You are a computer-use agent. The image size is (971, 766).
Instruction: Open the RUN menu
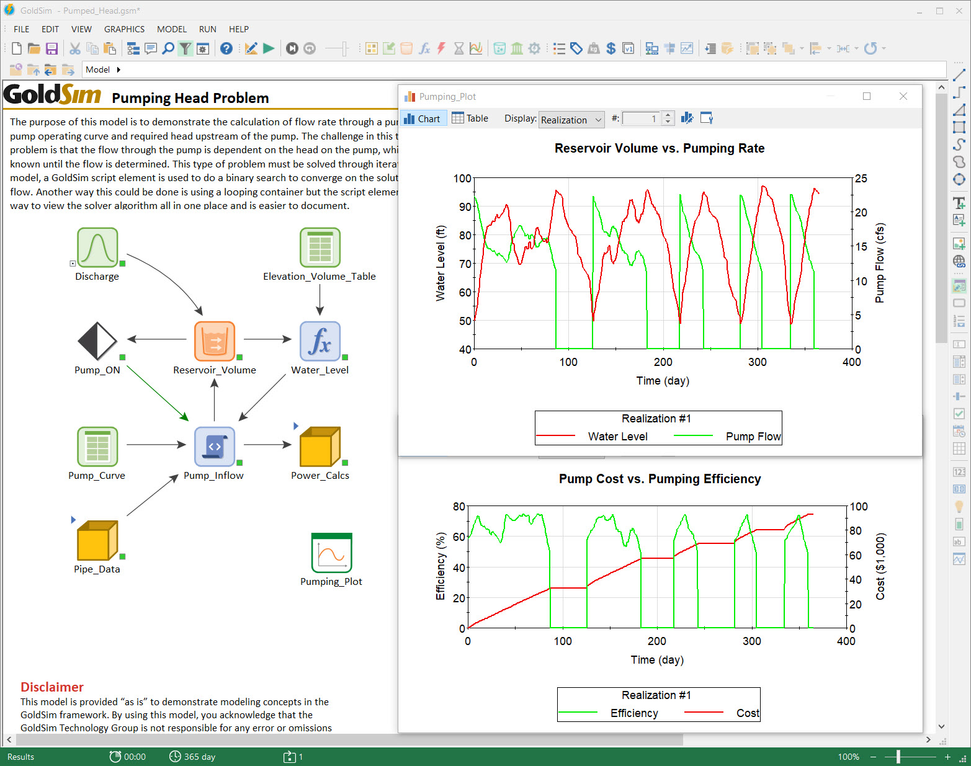[x=208, y=29]
